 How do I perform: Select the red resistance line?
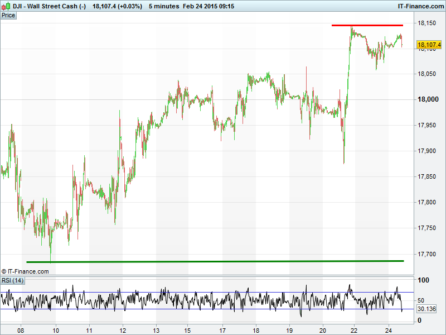point(367,25)
